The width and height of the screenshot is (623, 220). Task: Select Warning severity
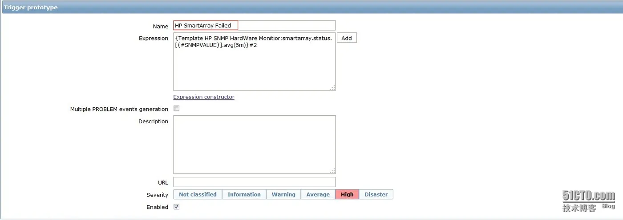click(x=283, y=194)
